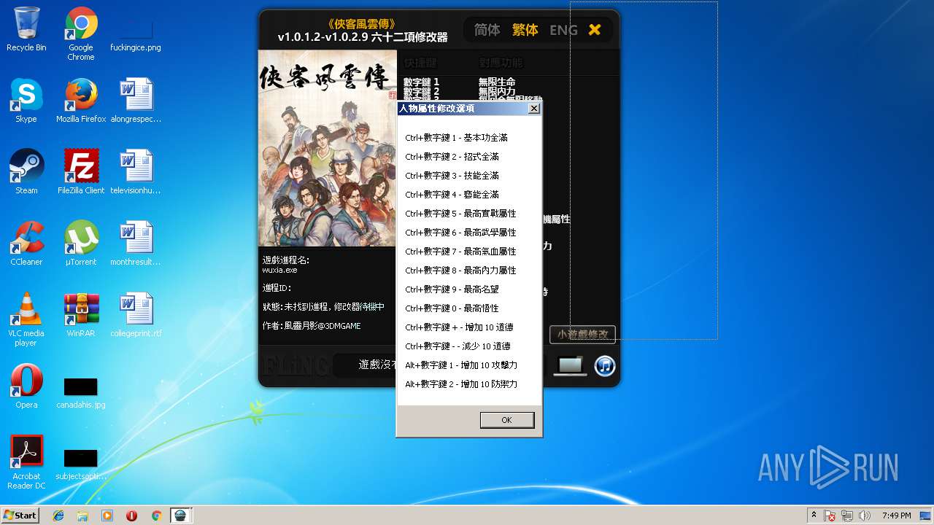
Task: Click the line 'Ctrl+數字鍵 8 - 最高內力屬性'
Action: (x=460, y=271)
